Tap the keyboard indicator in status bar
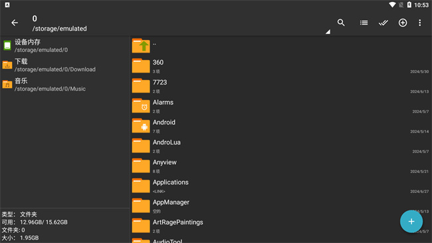 [x=7, y=5]
